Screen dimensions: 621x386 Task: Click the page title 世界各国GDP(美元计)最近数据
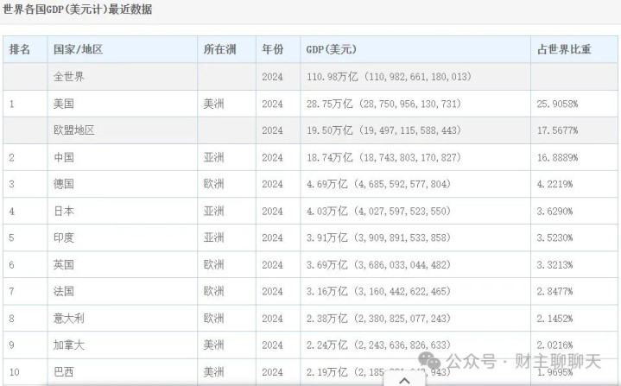point(78,9)
